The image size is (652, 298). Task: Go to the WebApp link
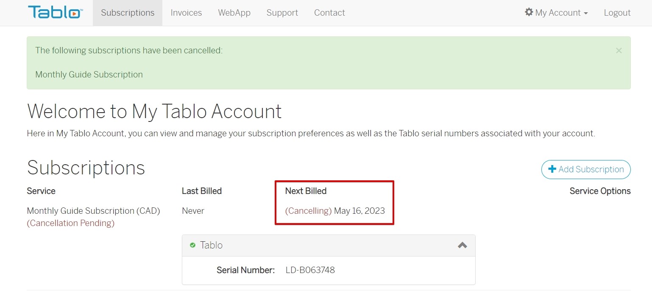click(x=234, y=13)
